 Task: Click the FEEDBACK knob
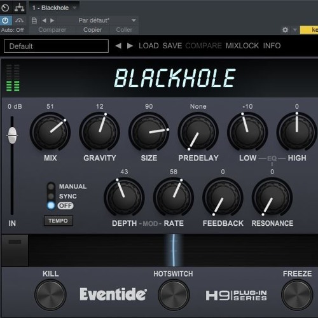tap(223, 197)
